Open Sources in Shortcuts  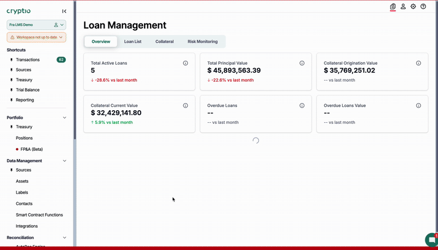24,70
